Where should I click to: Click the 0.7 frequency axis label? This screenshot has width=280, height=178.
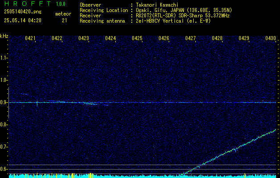coord(4,147)
